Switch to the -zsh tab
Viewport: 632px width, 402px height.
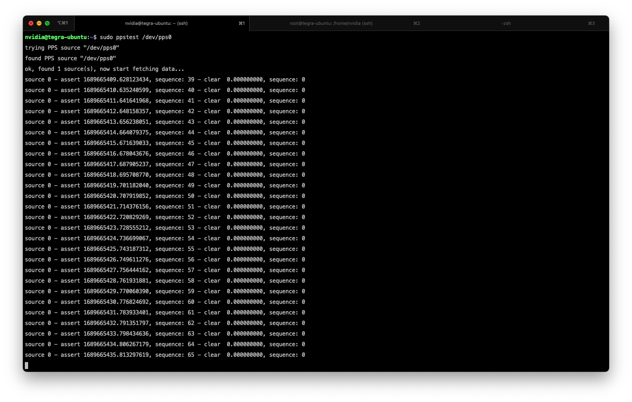506,23
